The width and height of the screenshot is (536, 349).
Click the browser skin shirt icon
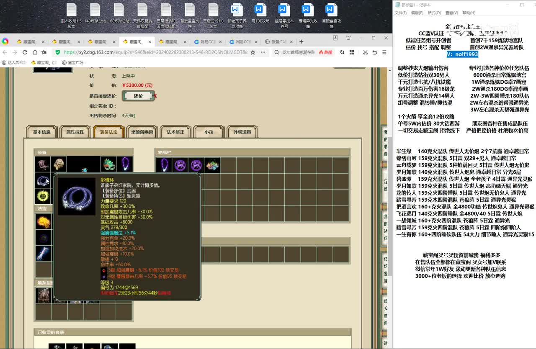348,38
